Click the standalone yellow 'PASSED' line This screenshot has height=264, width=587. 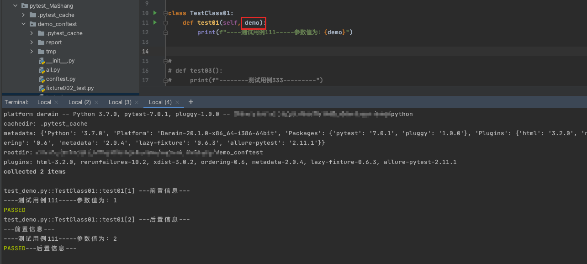tap(15, 210)
